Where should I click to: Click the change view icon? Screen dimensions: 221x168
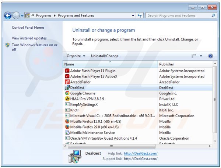click(194, 56)
